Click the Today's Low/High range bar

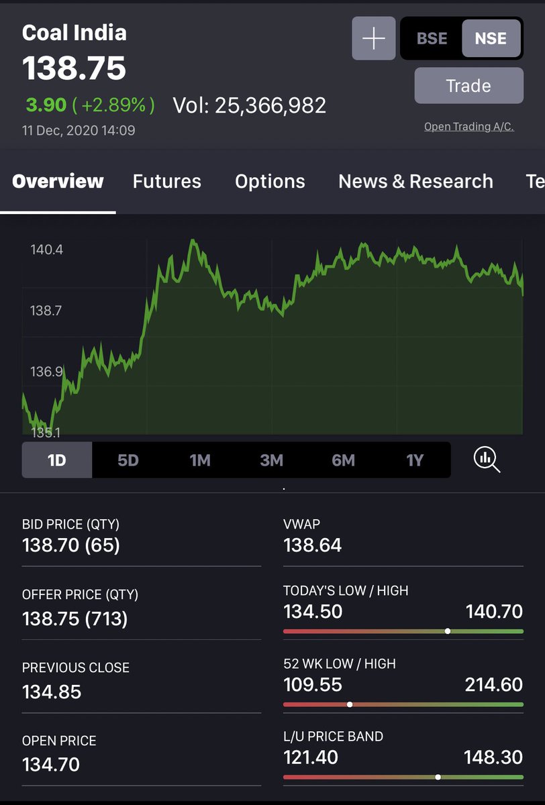tap(403, 631)
